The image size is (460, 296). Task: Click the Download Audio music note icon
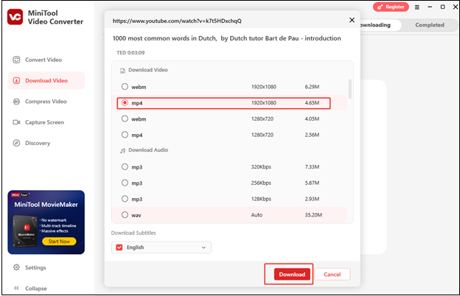(122, 151)
